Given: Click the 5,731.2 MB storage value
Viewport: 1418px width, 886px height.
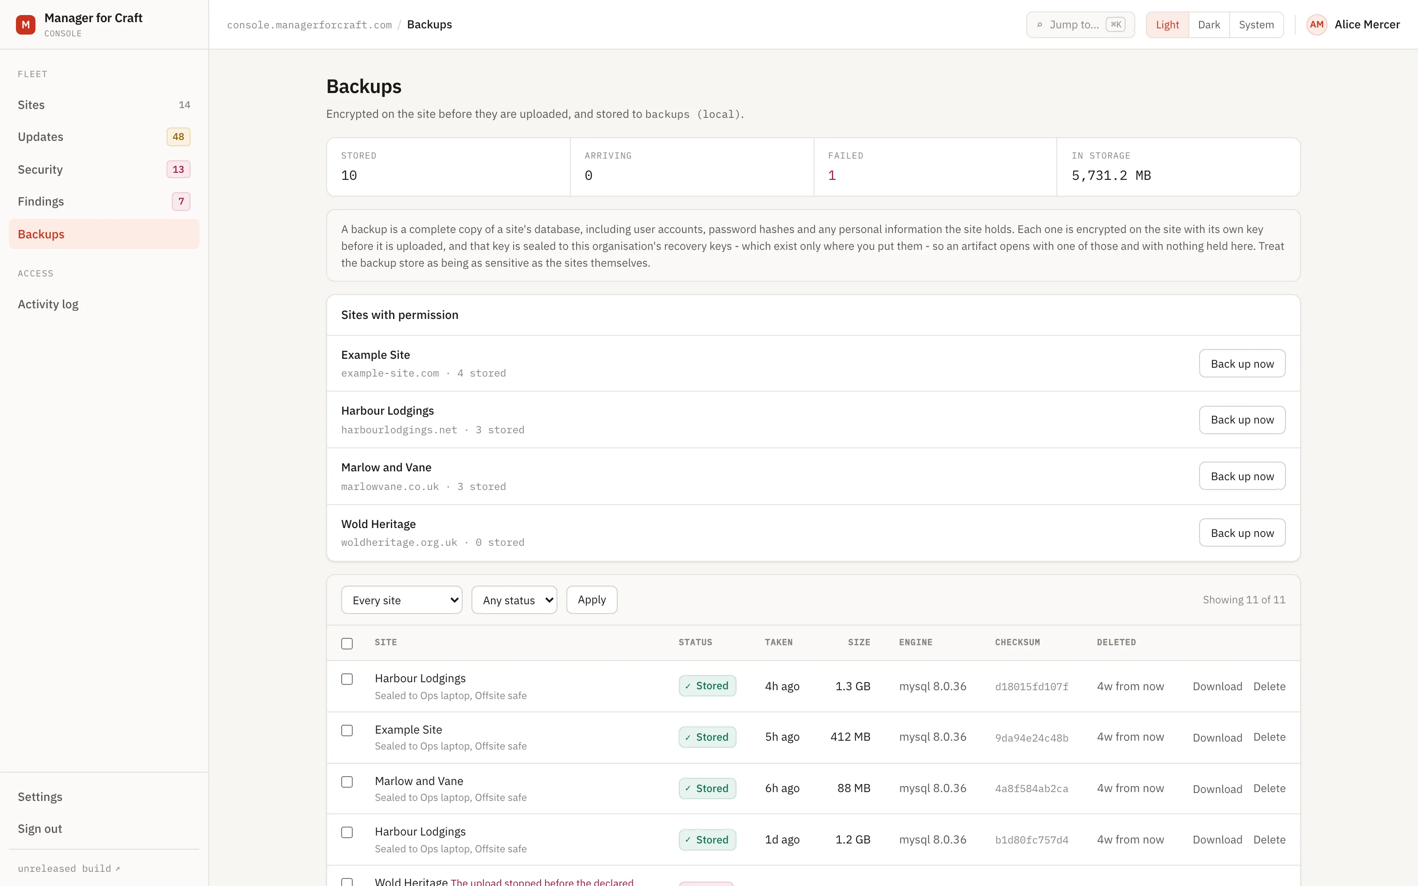Looking at the screenshot, I should 1111,175.
